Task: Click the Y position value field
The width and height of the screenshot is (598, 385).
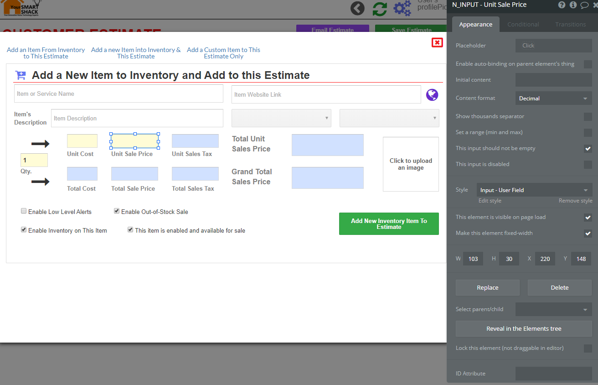Action: (x=581, y=259)
